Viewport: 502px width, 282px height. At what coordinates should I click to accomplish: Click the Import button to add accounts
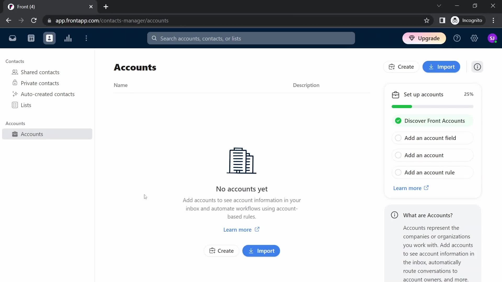point(442,67)
